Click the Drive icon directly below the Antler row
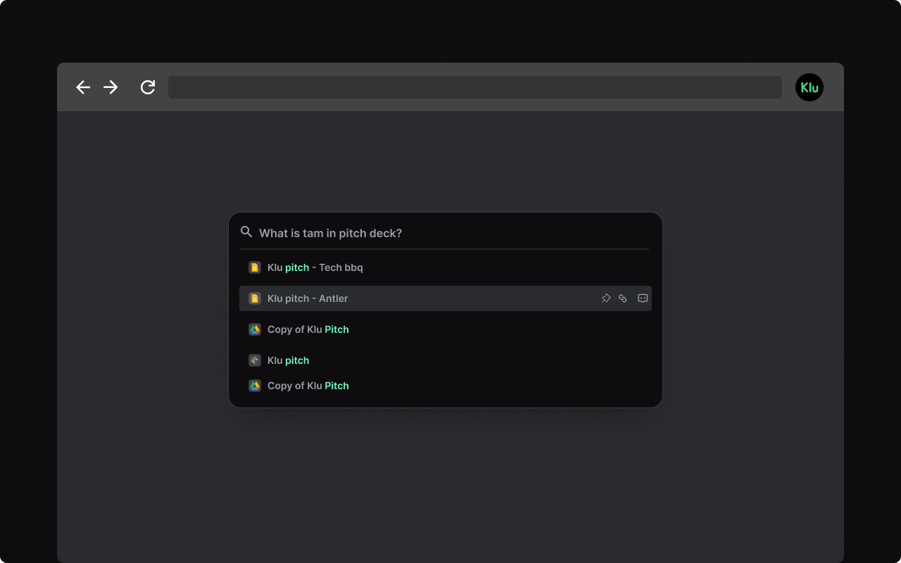The image size is (901, 563). tap(255, 329)
